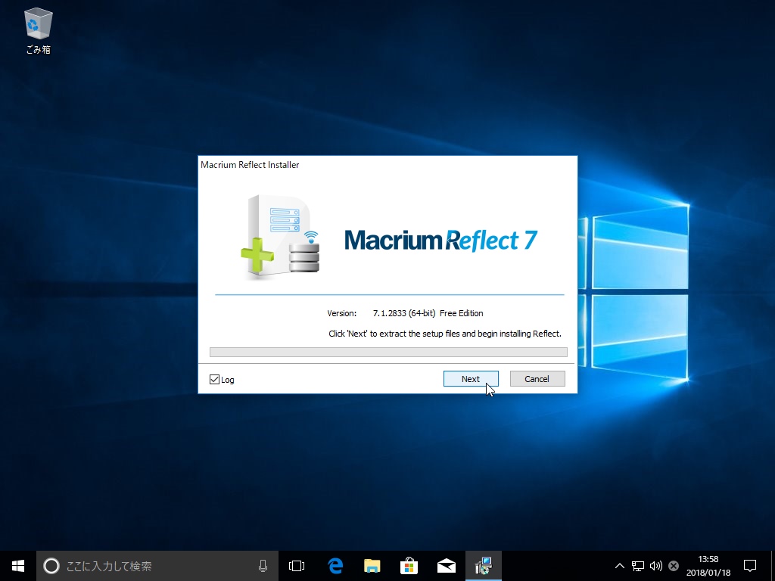775x581 pixels.
Task: Select the version number 7.1.2833 text
Action: coord(390,313)
